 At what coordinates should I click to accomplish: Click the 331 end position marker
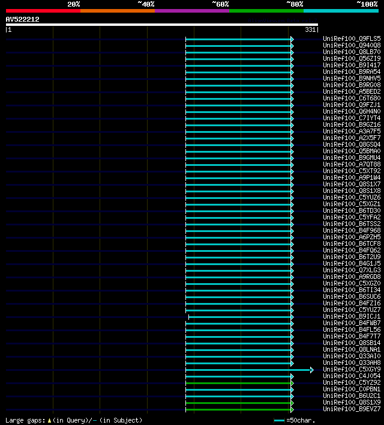(x=310, y=29)
